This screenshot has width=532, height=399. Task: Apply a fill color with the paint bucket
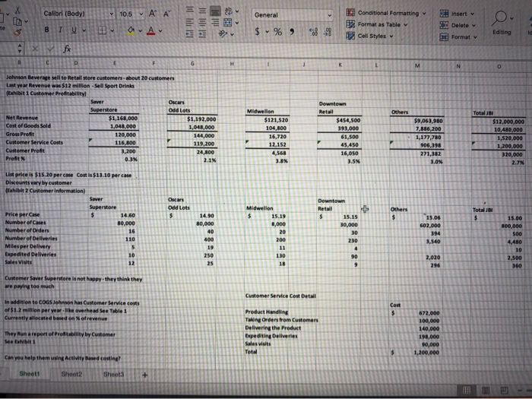(x=131, y=31)
